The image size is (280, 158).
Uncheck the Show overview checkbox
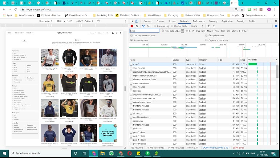click(132, 40)
